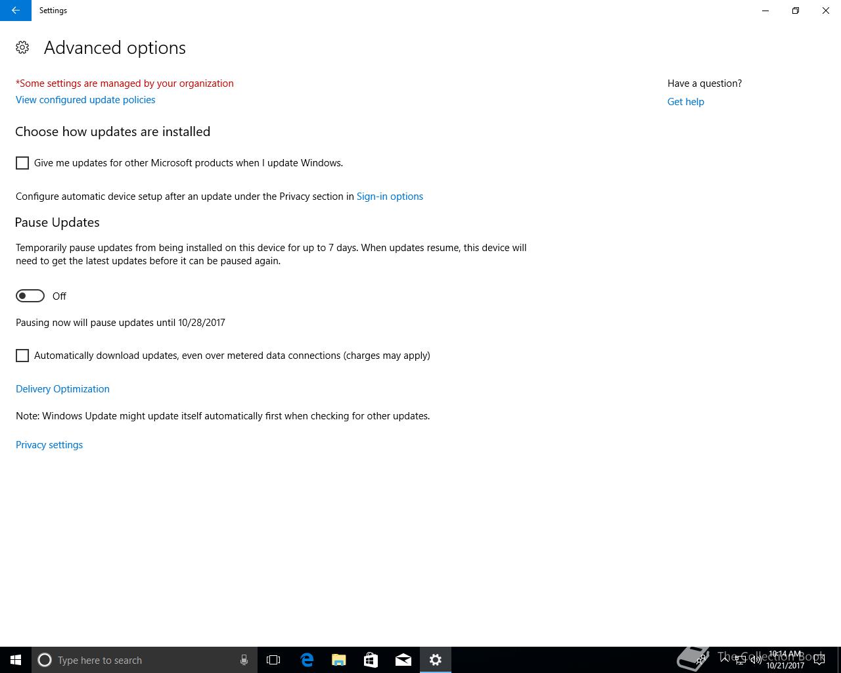Click the 'Note: Windows Update might update itself' text
The image size is (841, 673).
point(223,416)
